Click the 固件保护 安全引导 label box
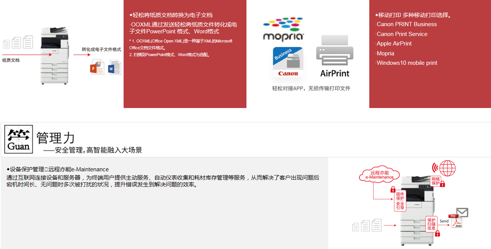491x249 pixels. point(400,201)
